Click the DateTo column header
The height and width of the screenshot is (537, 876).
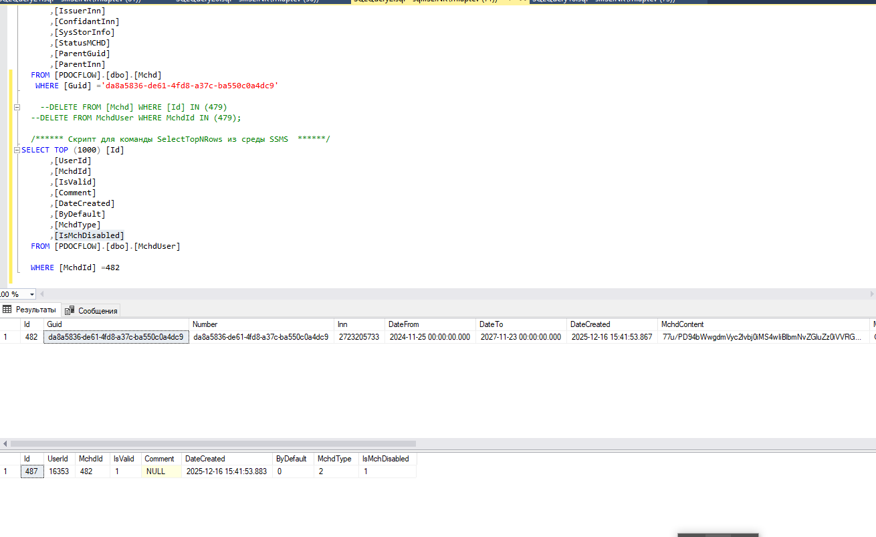tap(521, 324)
